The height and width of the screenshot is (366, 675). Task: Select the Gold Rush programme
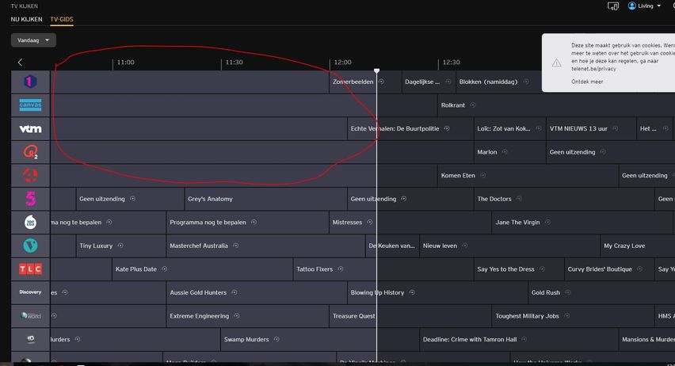[x=546, y=292]
